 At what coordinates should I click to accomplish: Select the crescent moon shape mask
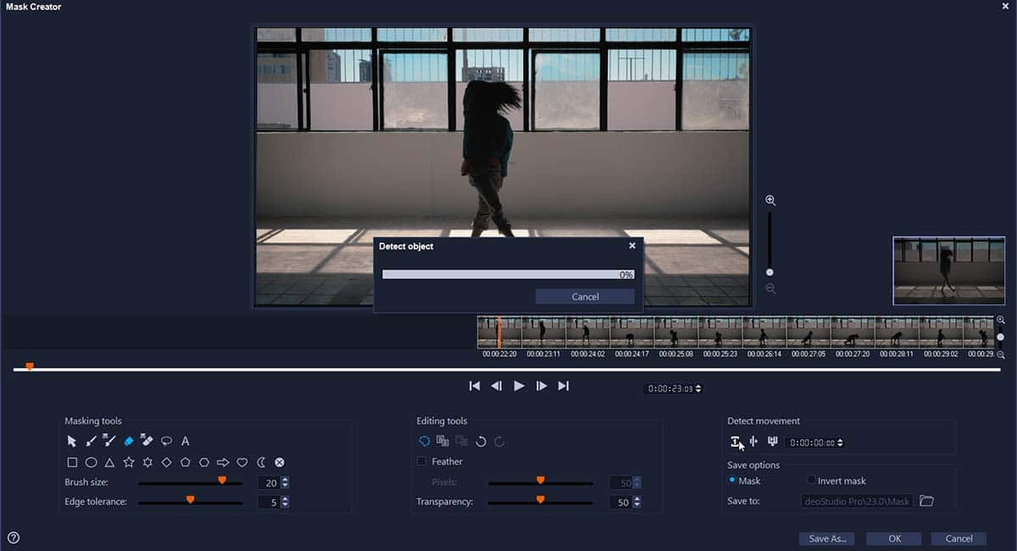tap(261, 463)
